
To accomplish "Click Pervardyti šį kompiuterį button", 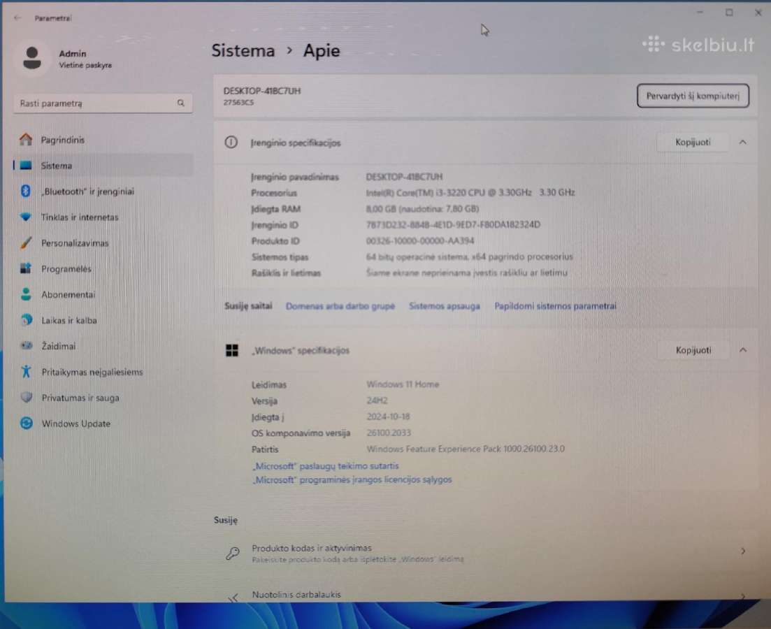I will tap(693, 96).
